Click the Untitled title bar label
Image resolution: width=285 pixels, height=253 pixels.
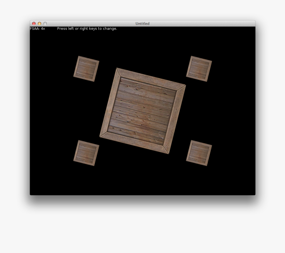(142, 23)
